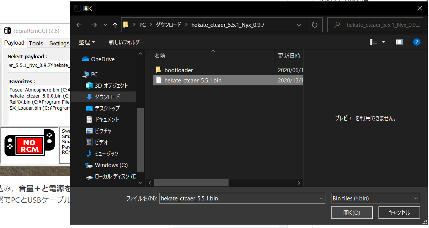
Task: Select the Payload tab
Action: (14, 43)
